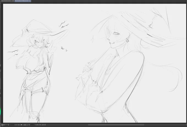
Task: Flip canvas horizontally icon
Action: click(x=45, y=125)
